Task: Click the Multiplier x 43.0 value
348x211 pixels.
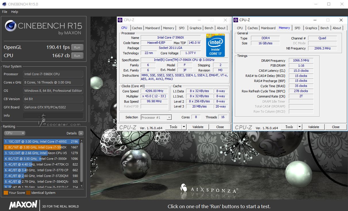Action: point(154,96)
